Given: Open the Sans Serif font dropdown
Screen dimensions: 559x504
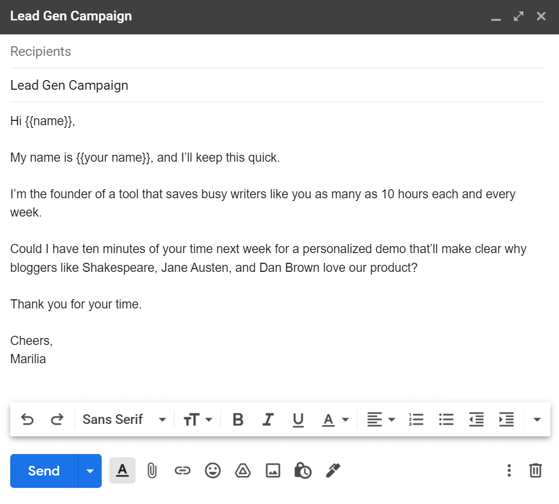Looking at the screenshot, I should point(124,420).
